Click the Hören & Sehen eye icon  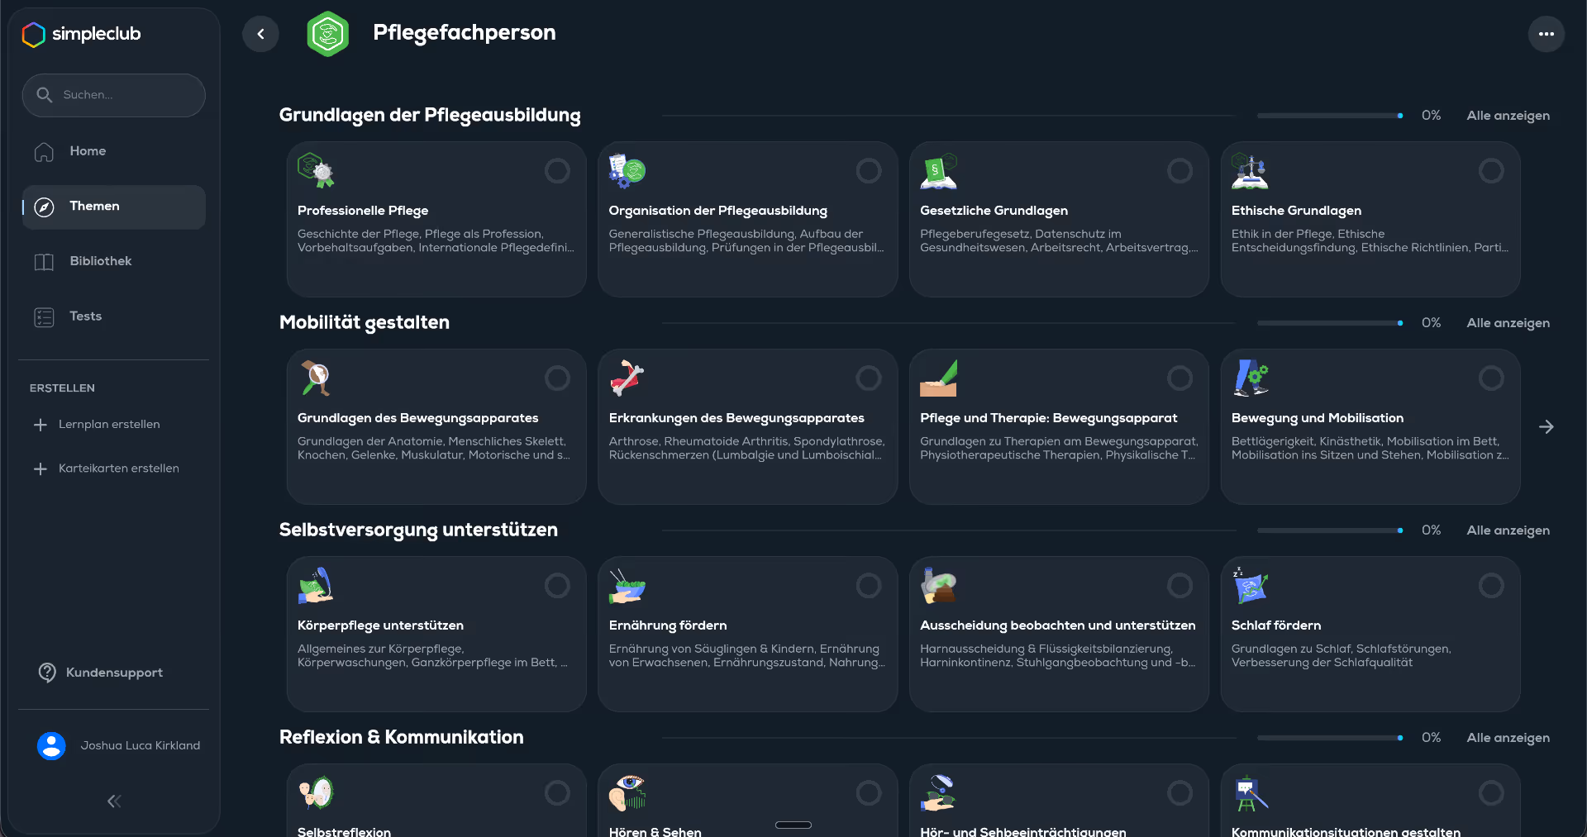[627, 793]
